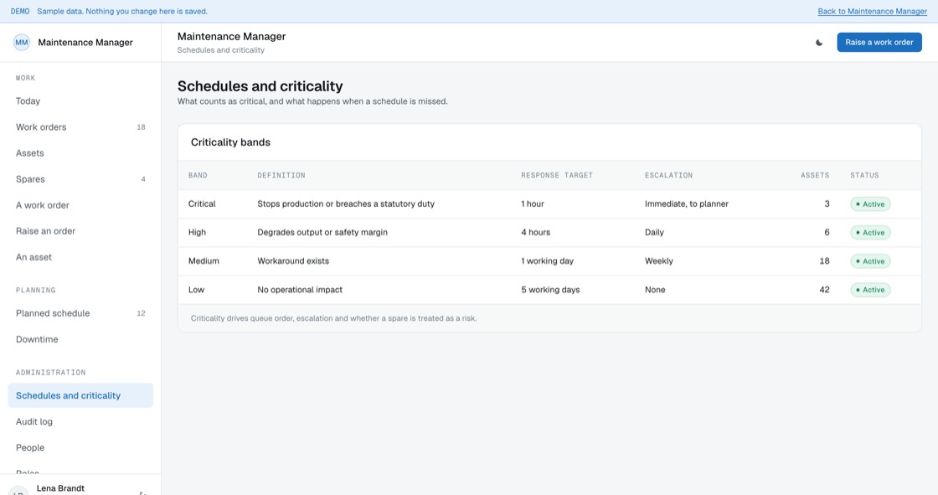The image size is (938, 495).
Task: Go to Assets page
Action: tap(80, 153)
